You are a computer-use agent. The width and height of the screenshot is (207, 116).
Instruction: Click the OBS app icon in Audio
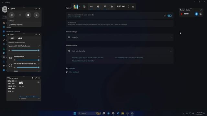click(10, 65)
